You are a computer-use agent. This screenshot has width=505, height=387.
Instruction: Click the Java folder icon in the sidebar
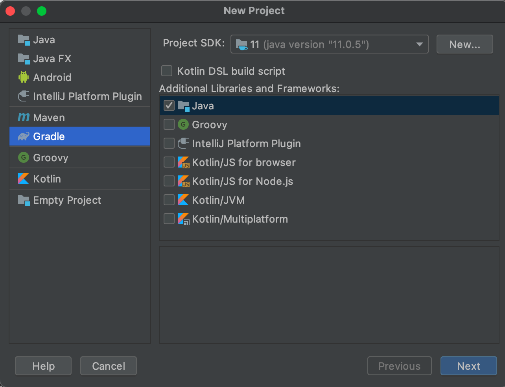click(24, 40)
